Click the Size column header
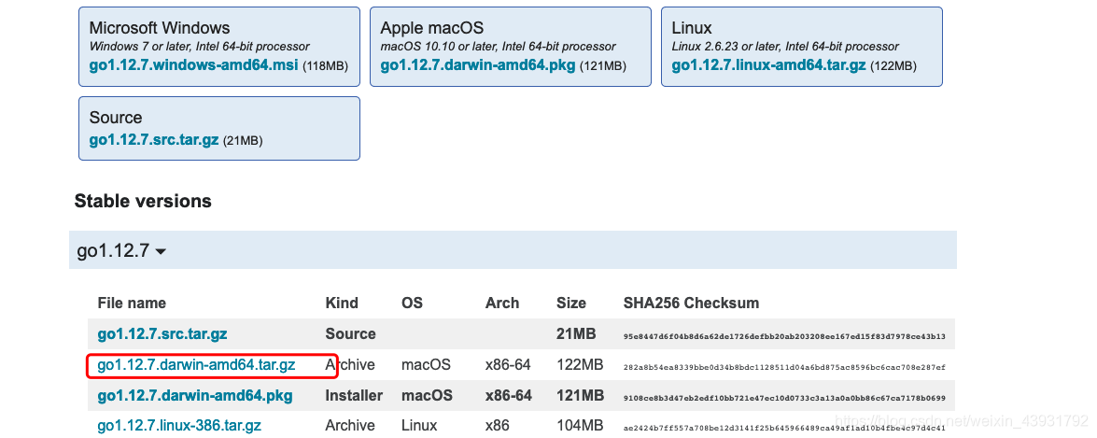The height and width of the screenshot is (438, 1097). pyautogui.click(x=570, y=303)
